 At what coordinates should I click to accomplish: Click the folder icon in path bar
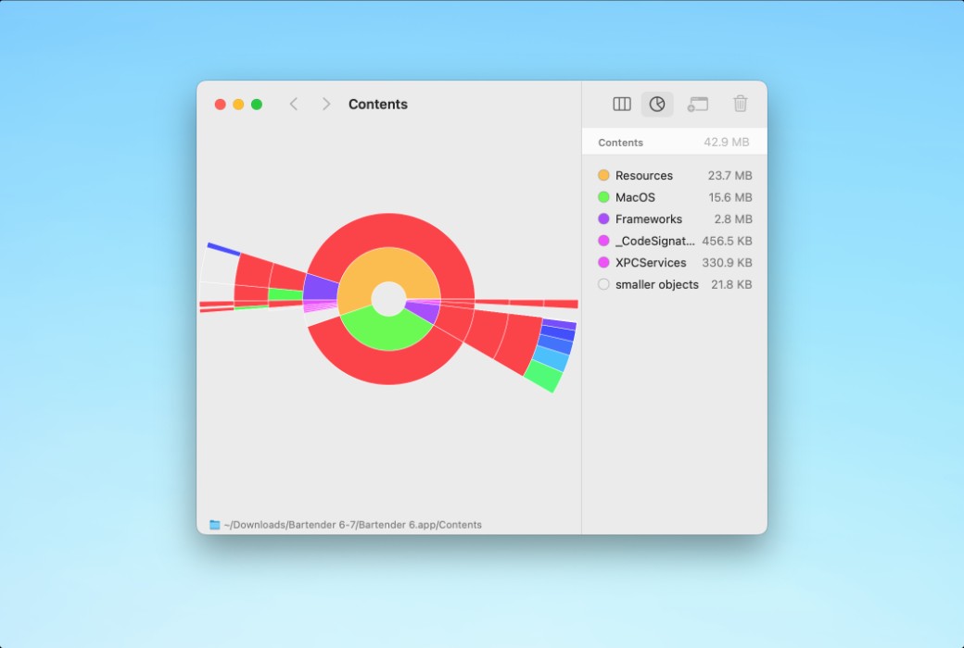pyautogui.click(x=214, y=525)
